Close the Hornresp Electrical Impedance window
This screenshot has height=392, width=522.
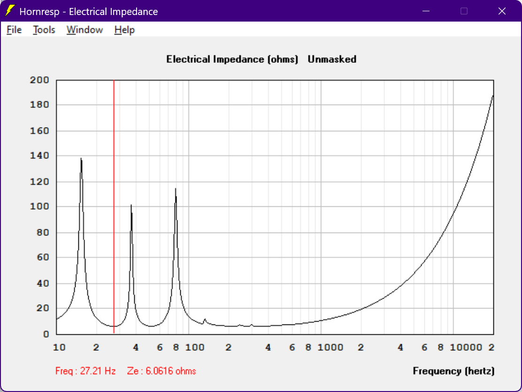point(502,11)
